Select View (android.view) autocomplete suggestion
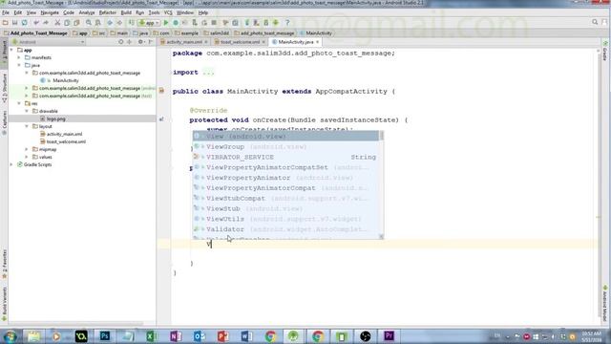Viewport: 611px width, 344px height. click(x=285, y=136)
